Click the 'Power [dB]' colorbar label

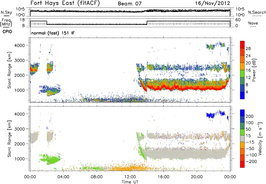(x=254, y=70)
